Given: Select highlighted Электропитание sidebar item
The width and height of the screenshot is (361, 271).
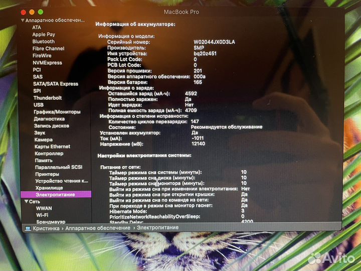Looking at the screenshot, I should click(x=56, y=195).
